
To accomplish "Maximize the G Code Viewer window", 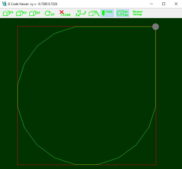I will click(x=164, y=4).
